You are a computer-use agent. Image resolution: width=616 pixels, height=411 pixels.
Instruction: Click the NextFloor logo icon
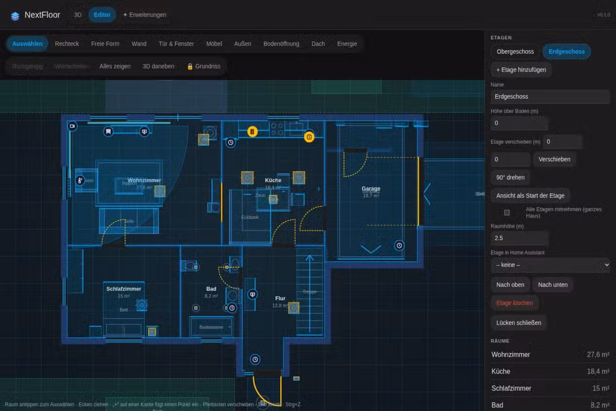click(x=15, y=16)
